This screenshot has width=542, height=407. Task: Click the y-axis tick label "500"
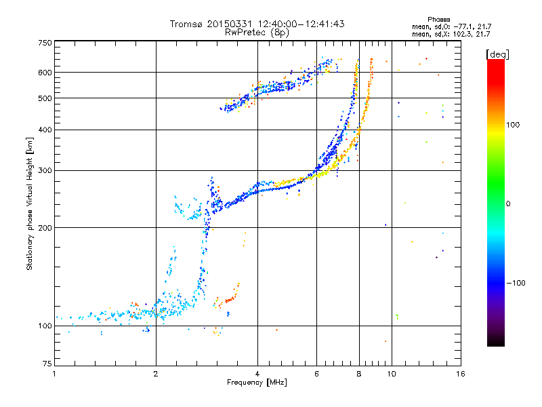[45, 98]
